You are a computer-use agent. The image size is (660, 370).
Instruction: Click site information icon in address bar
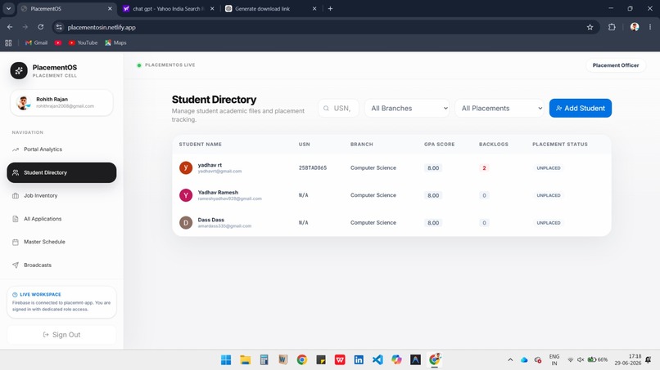coord(59,27)
